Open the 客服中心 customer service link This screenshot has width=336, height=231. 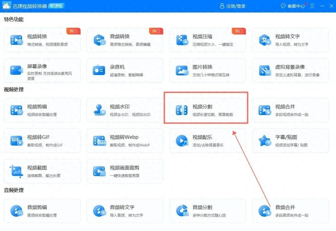[293, 6]
